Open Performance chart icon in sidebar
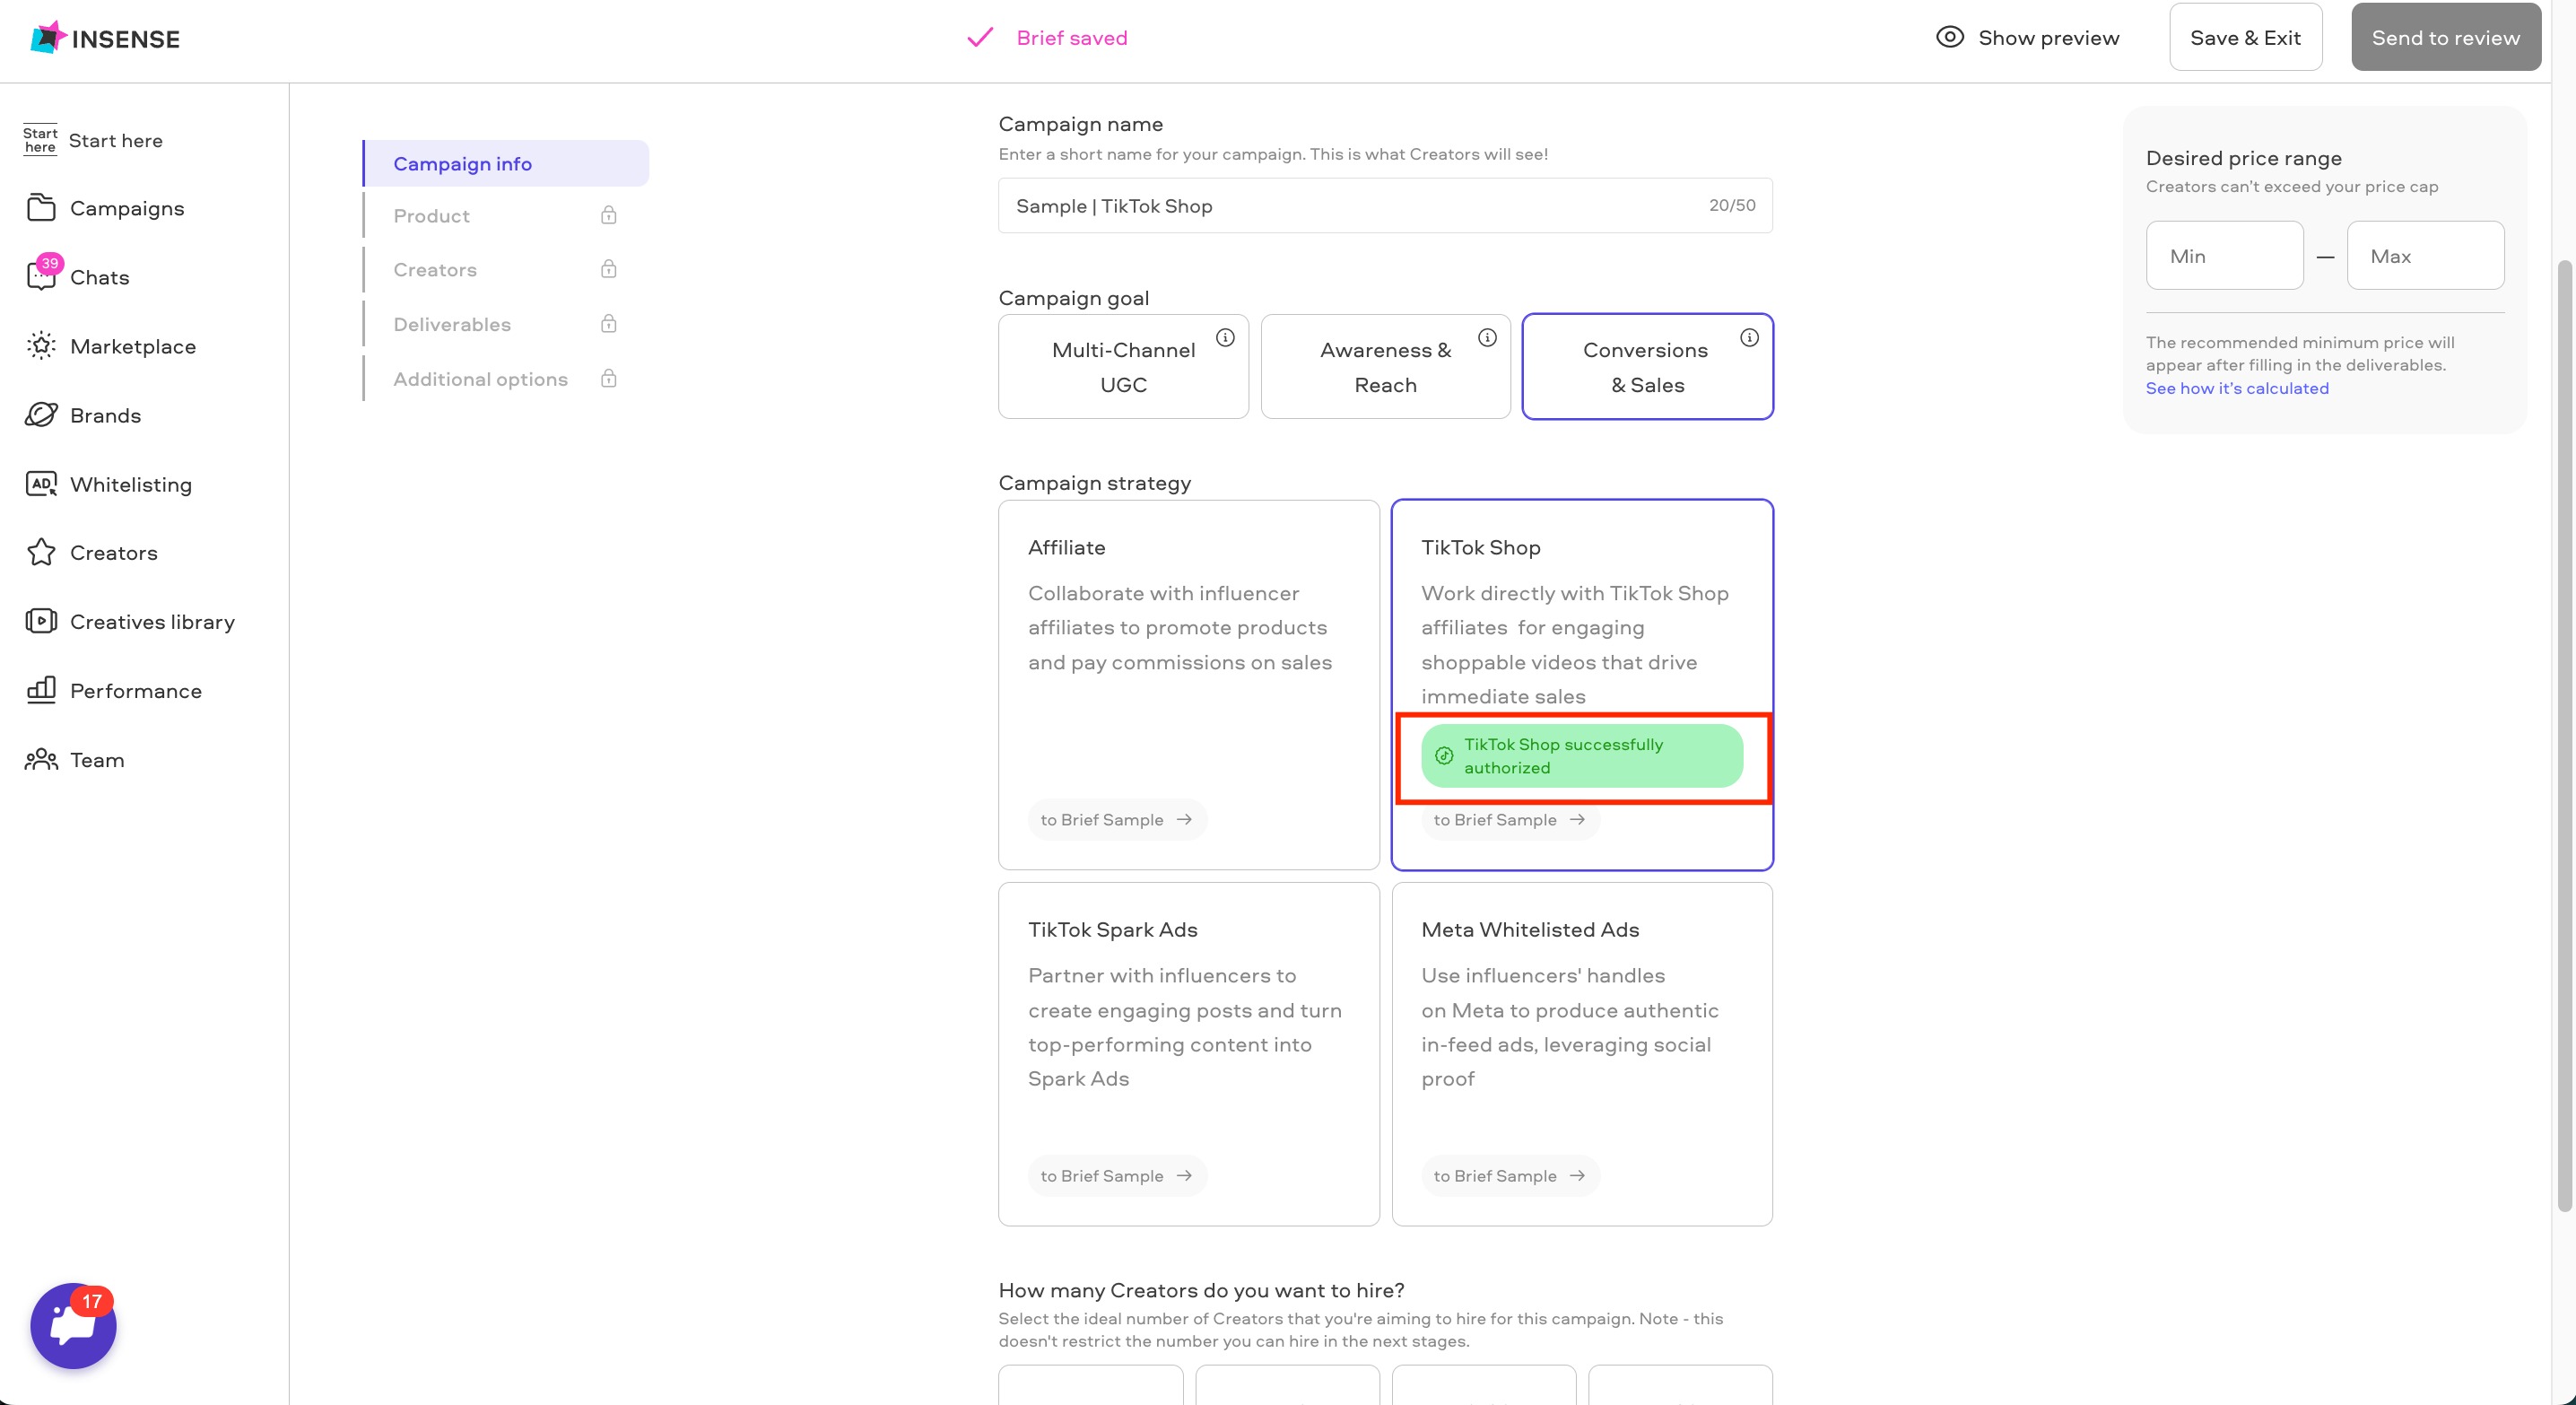This screenshot has width=2576, height=1405. pyautogui.click(x=41, y=690)
